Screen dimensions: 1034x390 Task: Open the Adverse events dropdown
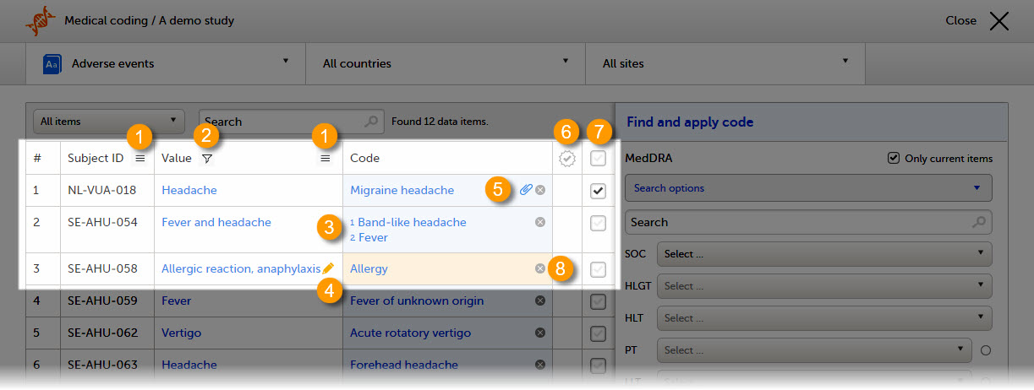pyautogui.click(x=165, y=63)
